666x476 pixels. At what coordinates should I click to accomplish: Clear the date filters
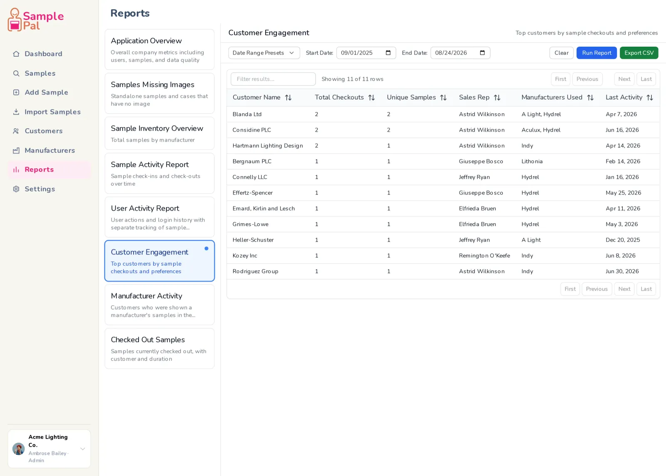pyautogui.click(x=562, y=53)
